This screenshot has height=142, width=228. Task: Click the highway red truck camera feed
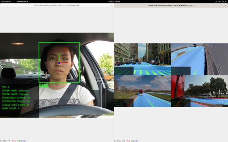tap(142, 91)
